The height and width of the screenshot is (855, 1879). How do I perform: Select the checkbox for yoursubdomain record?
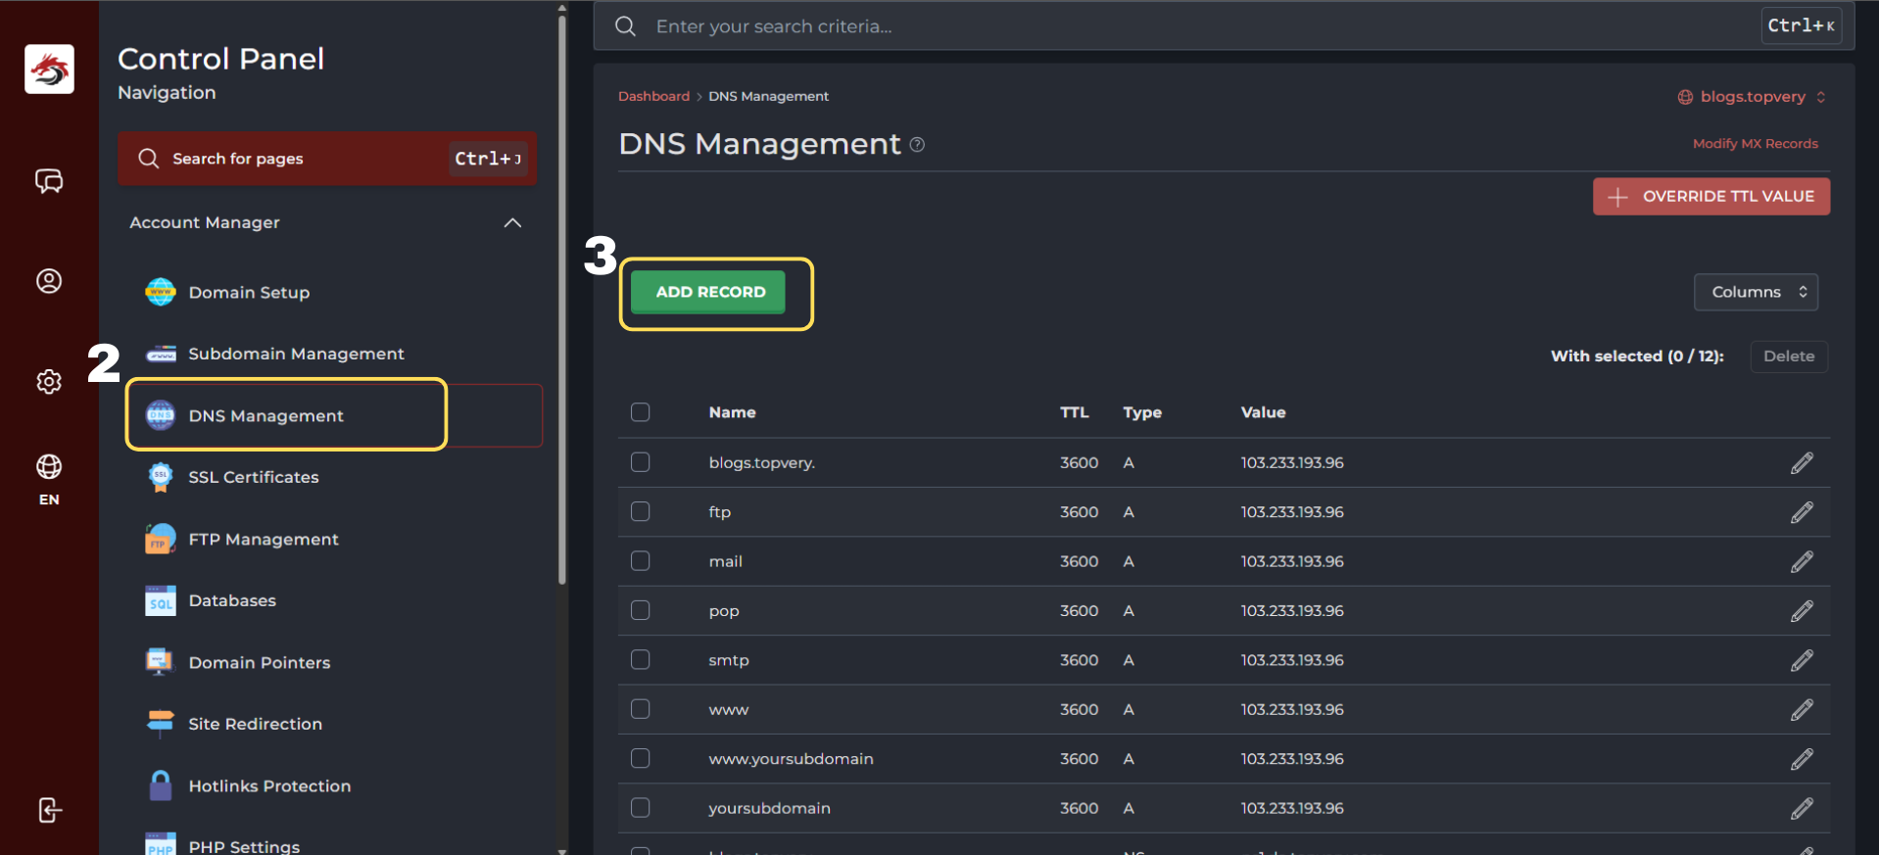click(x=641, y=808)
